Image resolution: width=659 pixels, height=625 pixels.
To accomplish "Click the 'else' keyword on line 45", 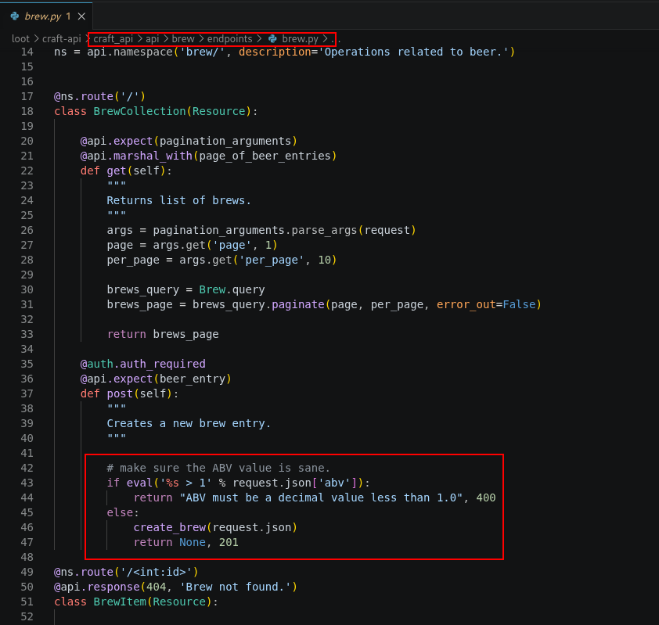I will click(120, 512).
